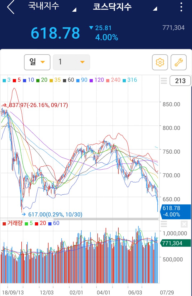Image resolution: width=192 pixels, height=296 pixels.
Task: Tap the volume 5-day average legend
Action: click(29, 223)
